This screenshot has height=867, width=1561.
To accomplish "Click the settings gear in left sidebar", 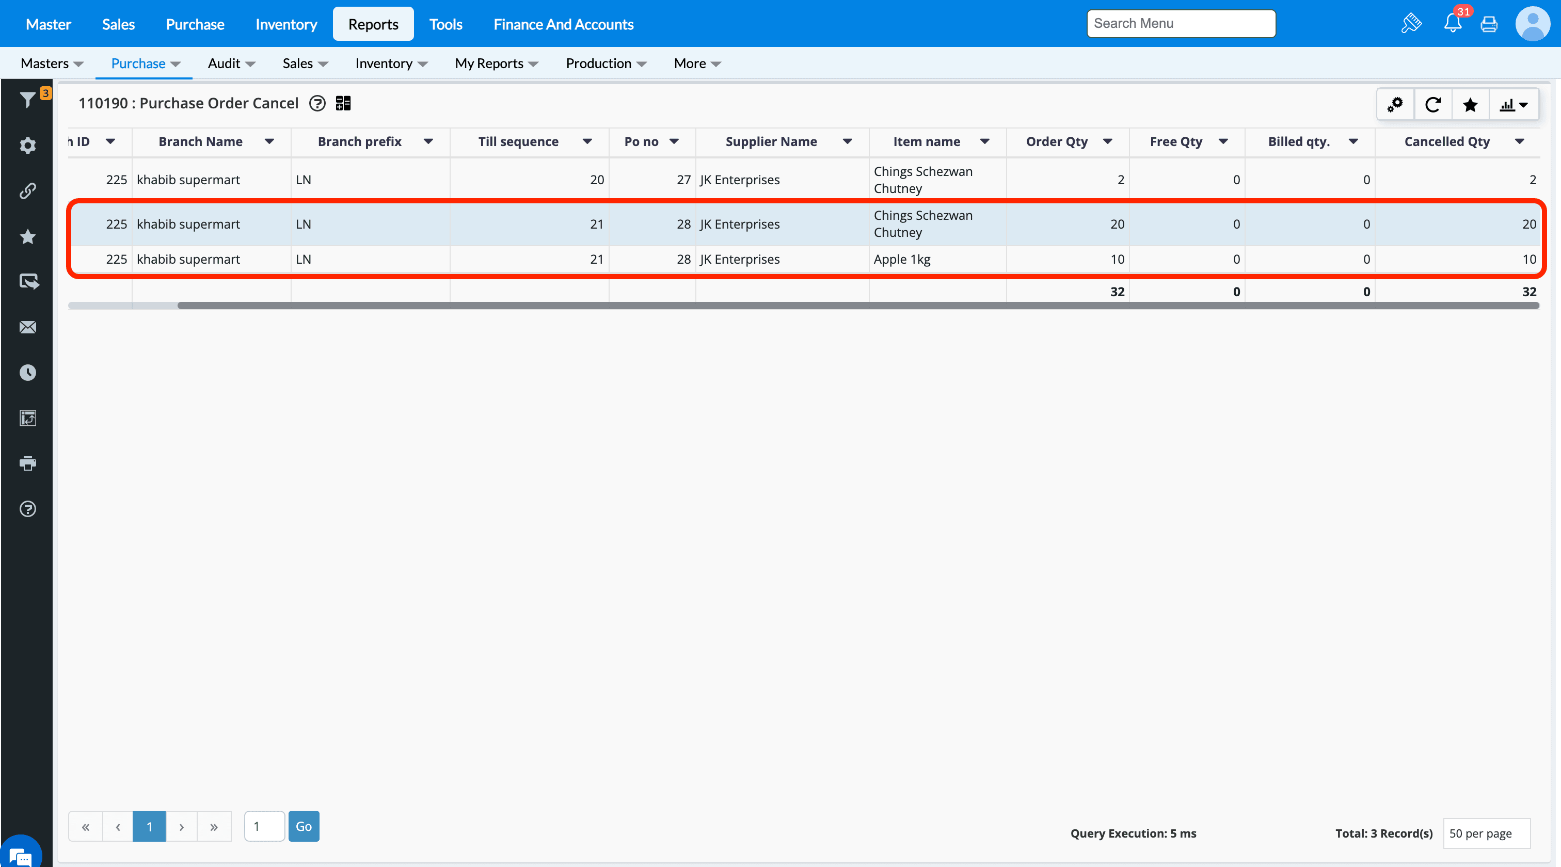I will 27,146.
